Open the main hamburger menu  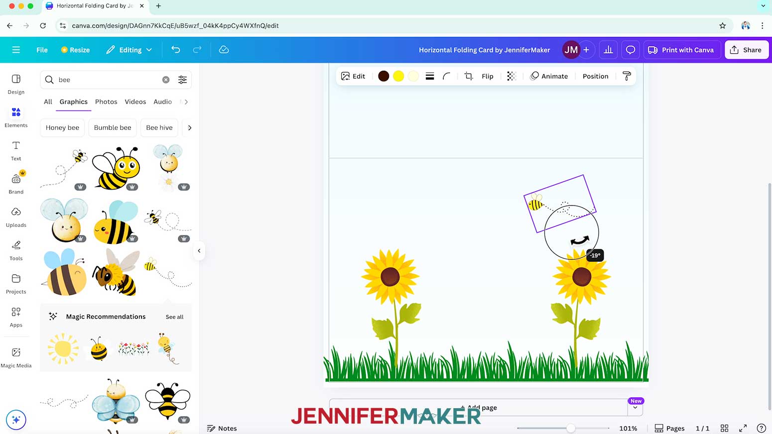point(16,50)
